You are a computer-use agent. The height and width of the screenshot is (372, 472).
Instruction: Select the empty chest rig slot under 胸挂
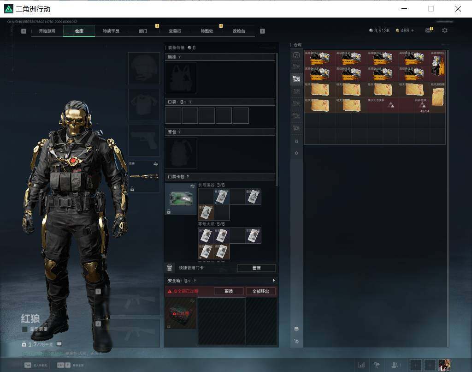pos(181,78)
